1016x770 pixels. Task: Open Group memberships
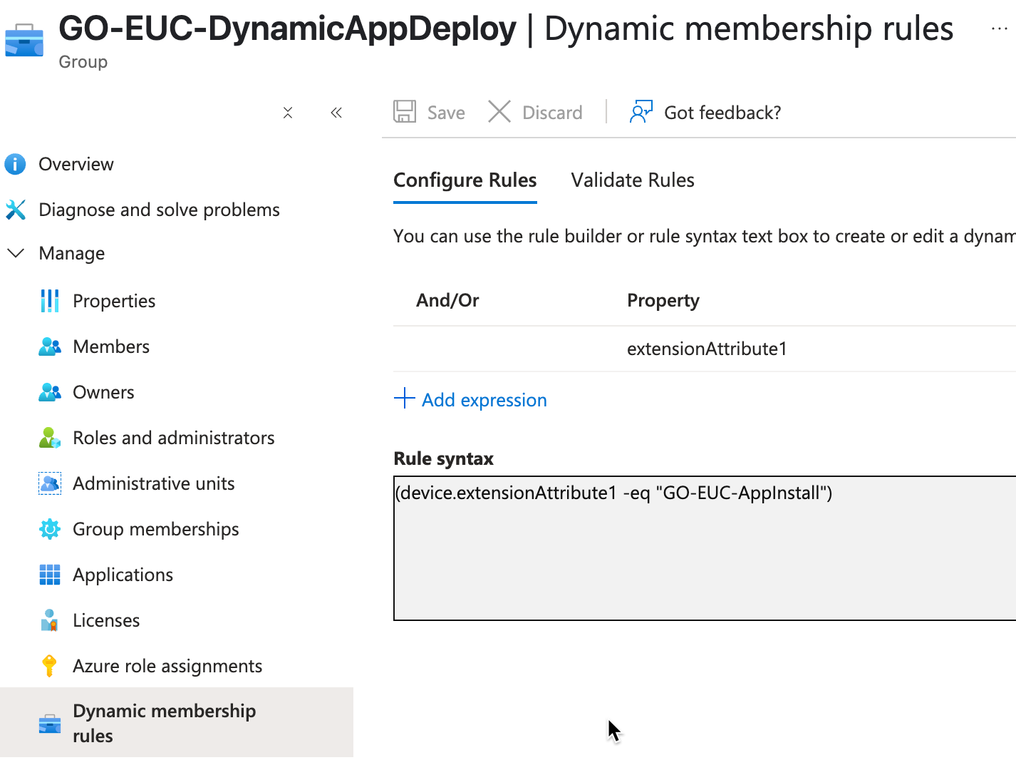(x=156, y=529)
